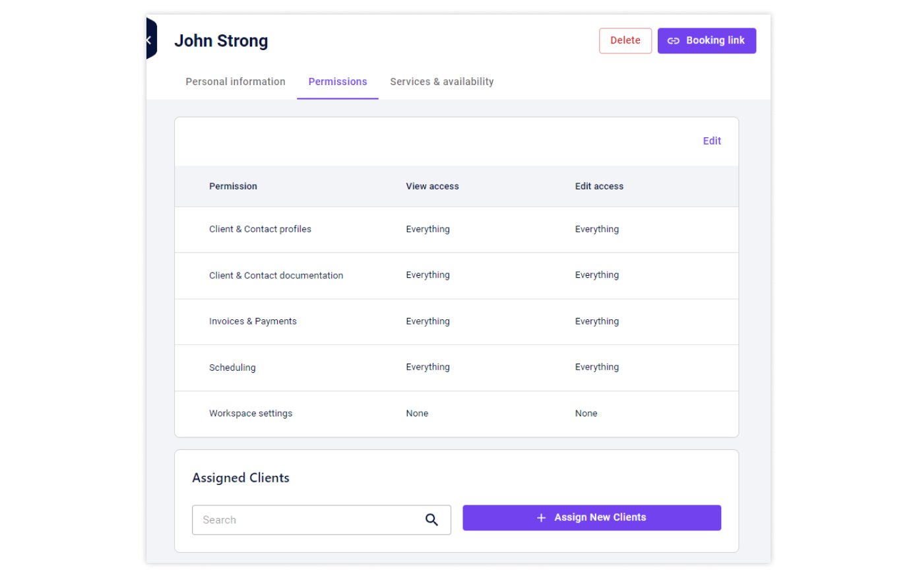Click the Delete button
The height and width of the screenshot is (578, 917).
[625, 40]
